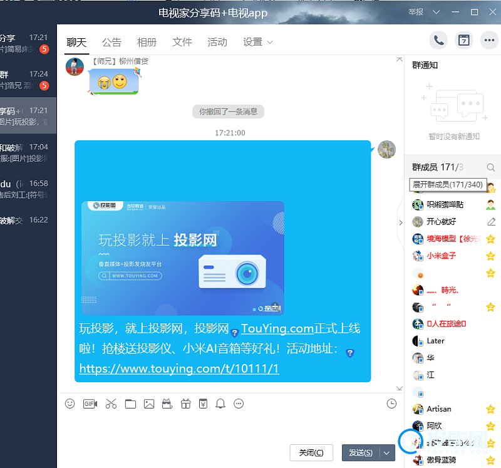Open the gift box icon

coord(185,403)
